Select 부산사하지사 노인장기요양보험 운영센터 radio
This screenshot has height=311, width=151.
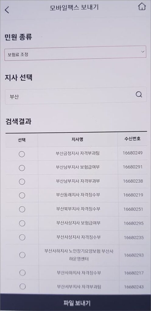22,255
